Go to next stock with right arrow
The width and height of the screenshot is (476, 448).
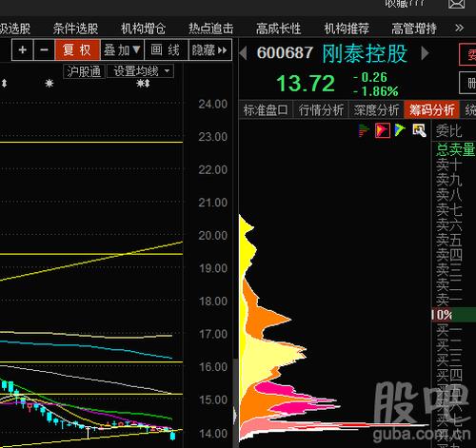click(425, 53)
